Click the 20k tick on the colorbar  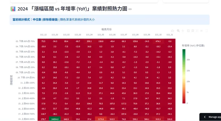pos(188,60)
